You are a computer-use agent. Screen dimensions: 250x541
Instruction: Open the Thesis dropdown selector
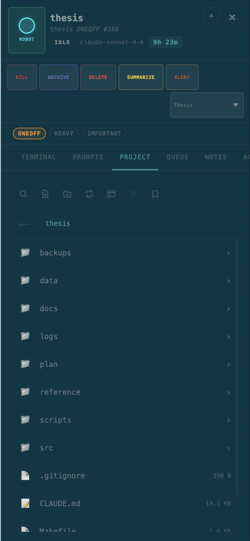pos(206,105)
